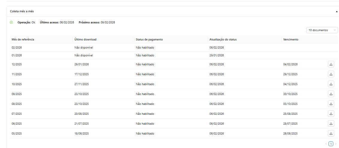Select page 1 in pagination

tap(331, 144)
